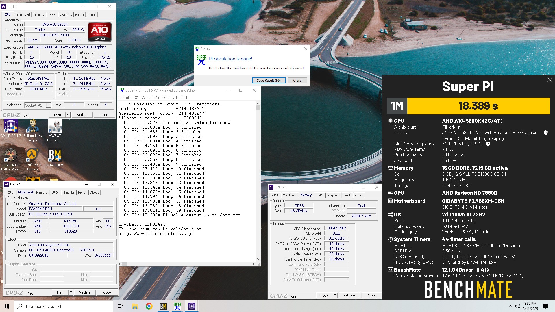
Task: Click Validate in CPU-Z CPU window
Action: point(82,115)
